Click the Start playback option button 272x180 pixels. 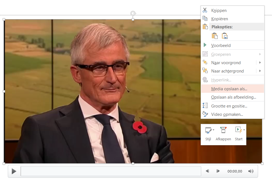[x=239, y=134]
